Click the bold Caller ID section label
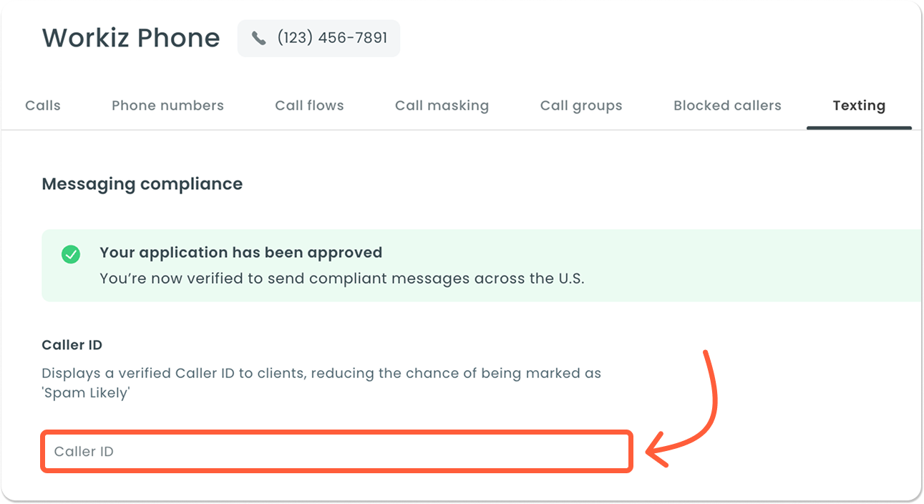 pyautogui.click(x=72, y=345)
